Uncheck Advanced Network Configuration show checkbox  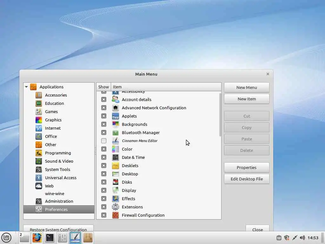pos(104,108)
